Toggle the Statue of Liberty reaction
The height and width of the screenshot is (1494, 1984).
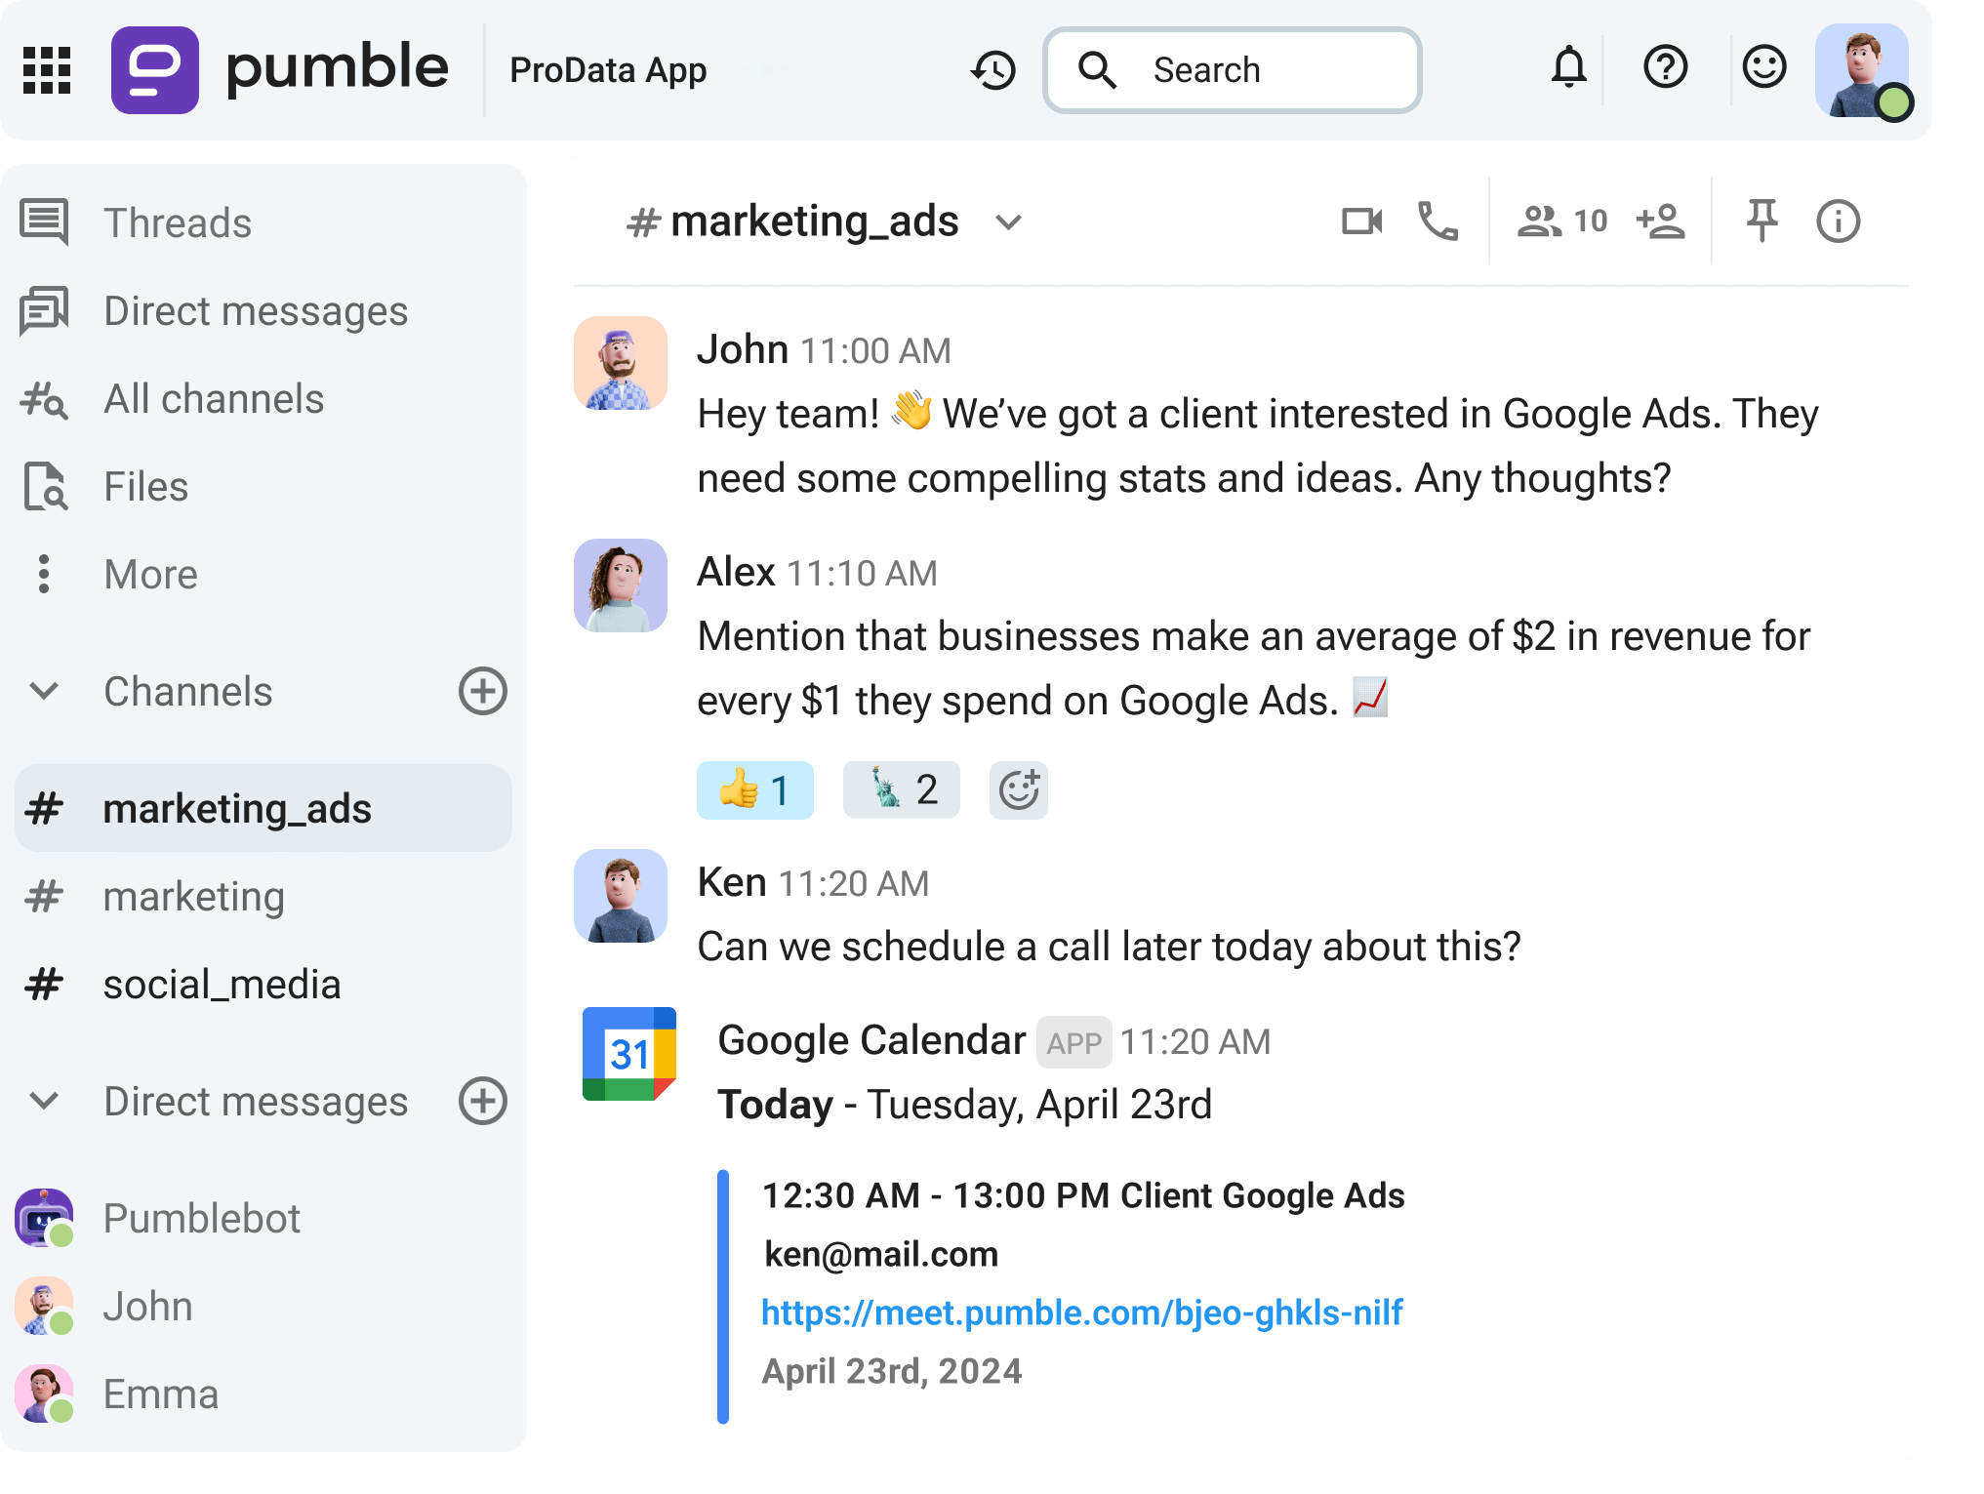(x=900, y=789)
